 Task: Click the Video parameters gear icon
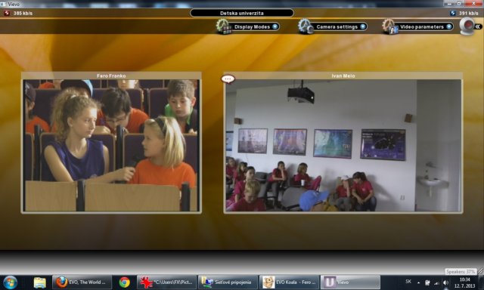(x=389, y=26)
